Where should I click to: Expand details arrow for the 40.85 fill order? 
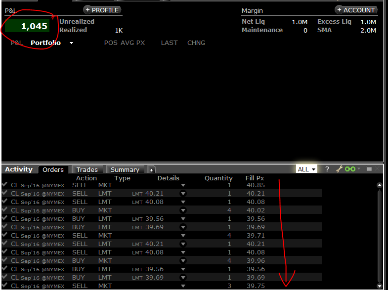point(183,185)
